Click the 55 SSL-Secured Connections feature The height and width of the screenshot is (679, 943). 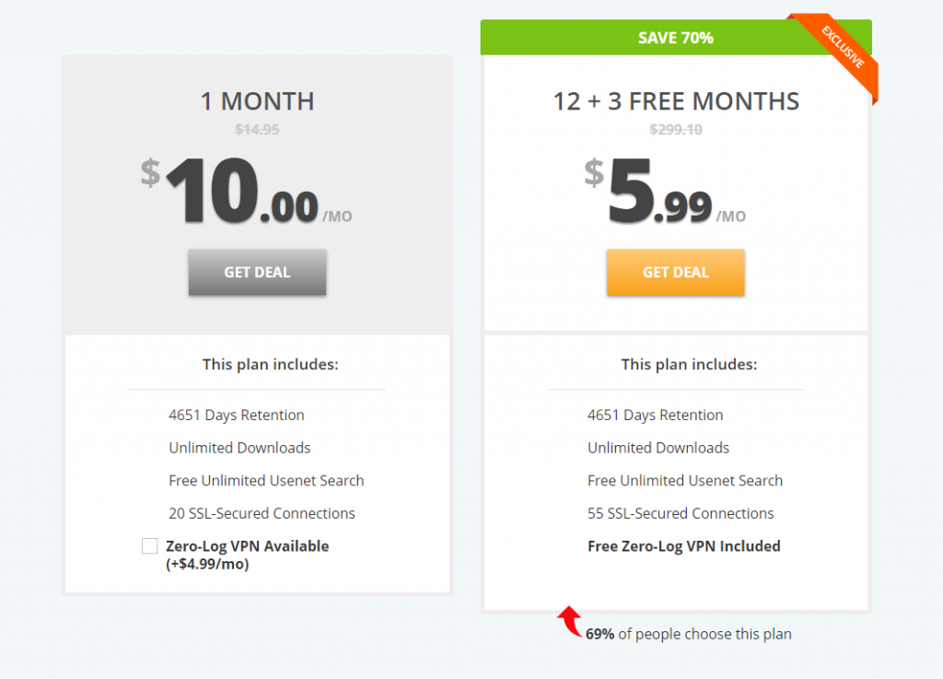[681, 513]
